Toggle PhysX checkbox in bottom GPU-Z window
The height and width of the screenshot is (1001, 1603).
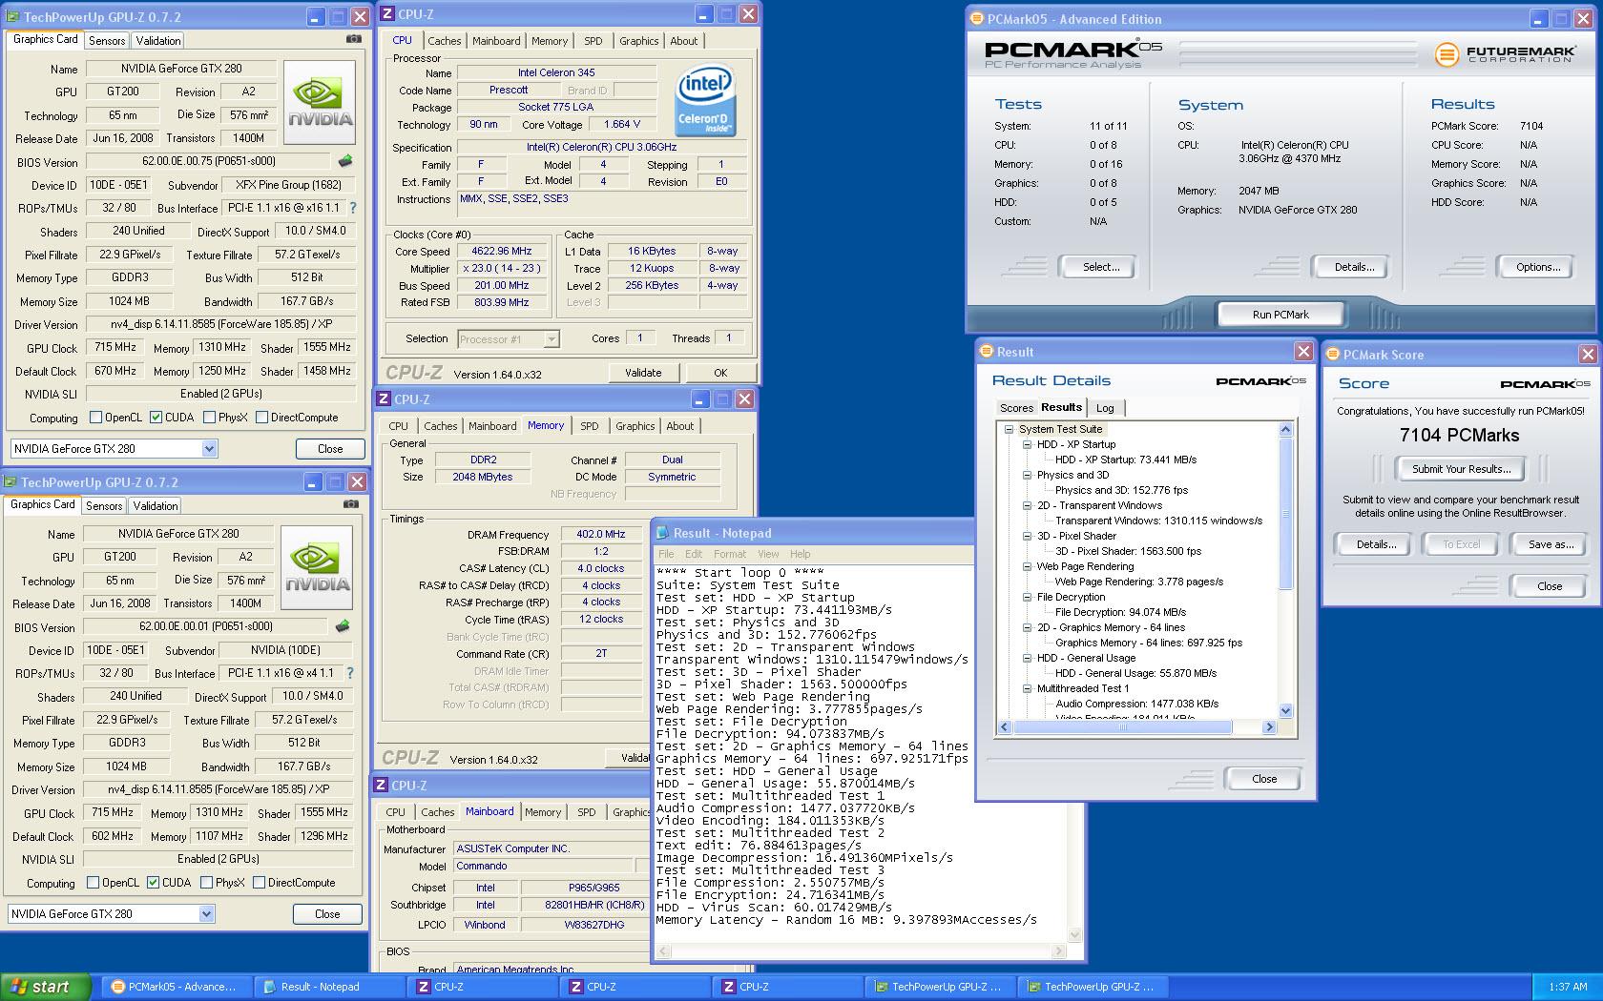coord(206,883)
